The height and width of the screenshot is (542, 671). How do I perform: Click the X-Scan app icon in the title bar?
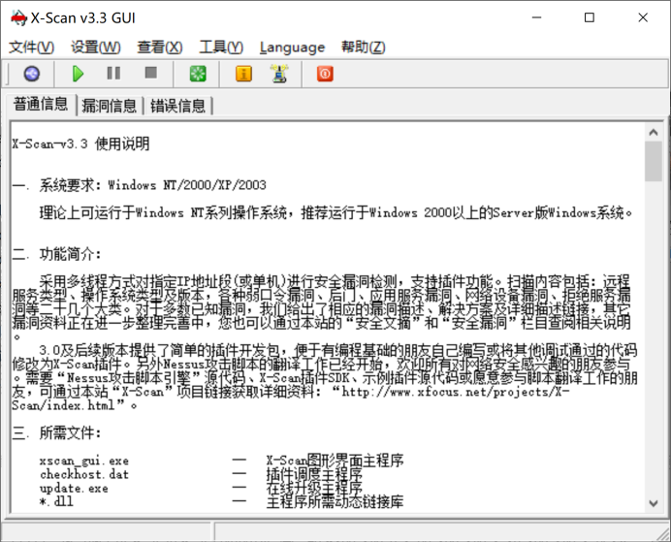pos(18,18)
